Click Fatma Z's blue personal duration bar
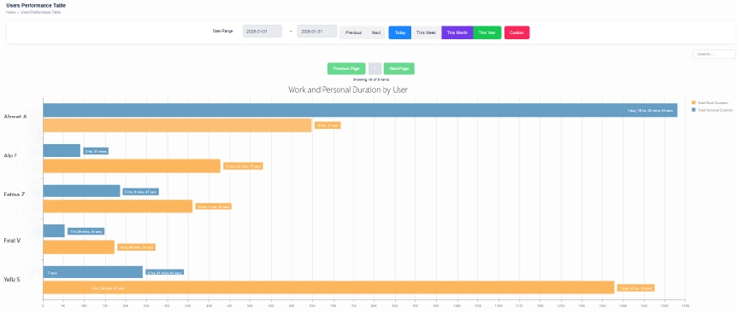This screenshot has width=737, height=313. 82,191
